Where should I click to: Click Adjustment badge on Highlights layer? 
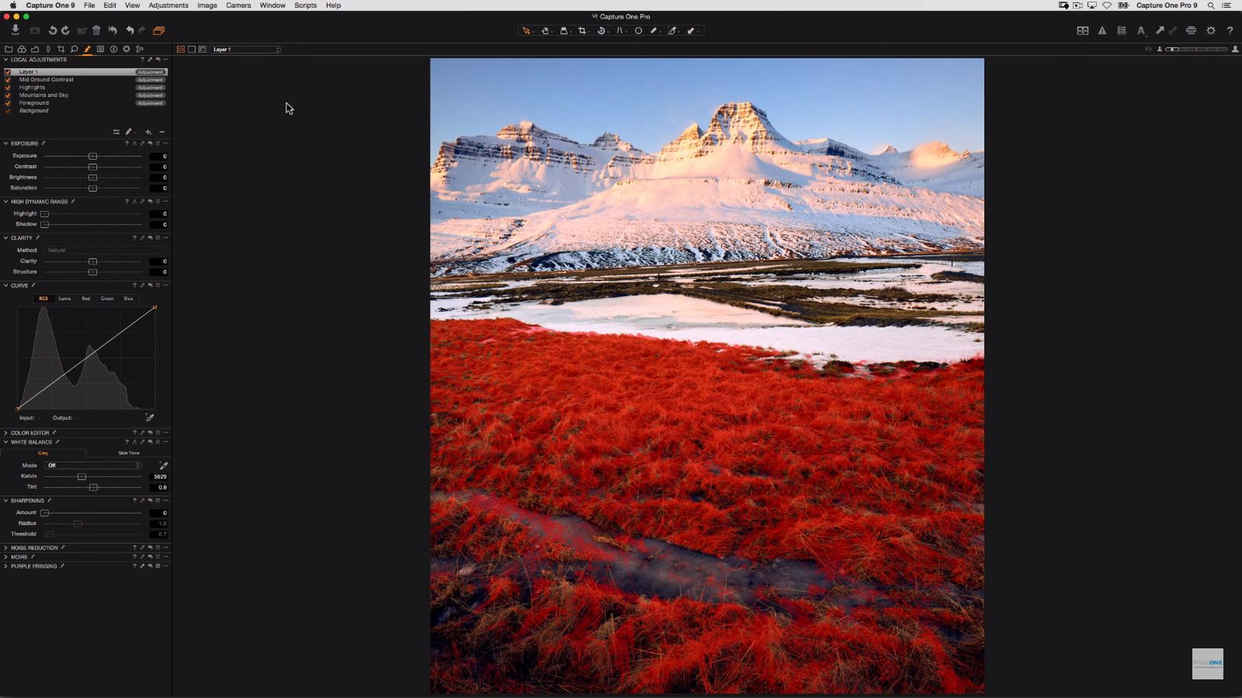(151, 88)
